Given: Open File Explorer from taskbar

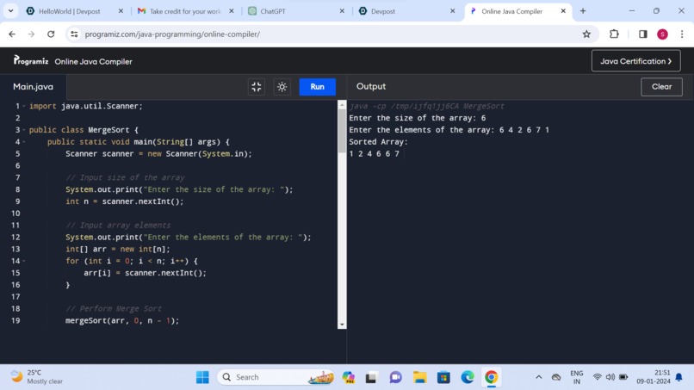Looking at the screenshot, I should (x=419, y=377).
